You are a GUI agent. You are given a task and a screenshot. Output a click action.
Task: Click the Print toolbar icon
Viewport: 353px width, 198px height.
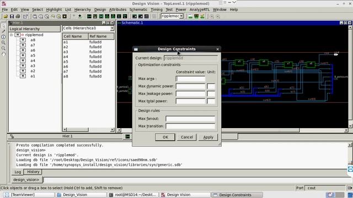pyautogui.click(x=18, y=16)
